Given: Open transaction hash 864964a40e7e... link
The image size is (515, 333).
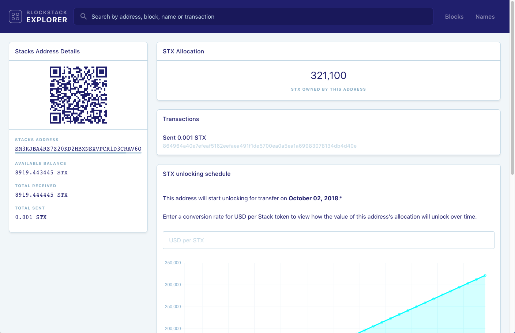Looking at the screenshot, I should pos(260,146).
